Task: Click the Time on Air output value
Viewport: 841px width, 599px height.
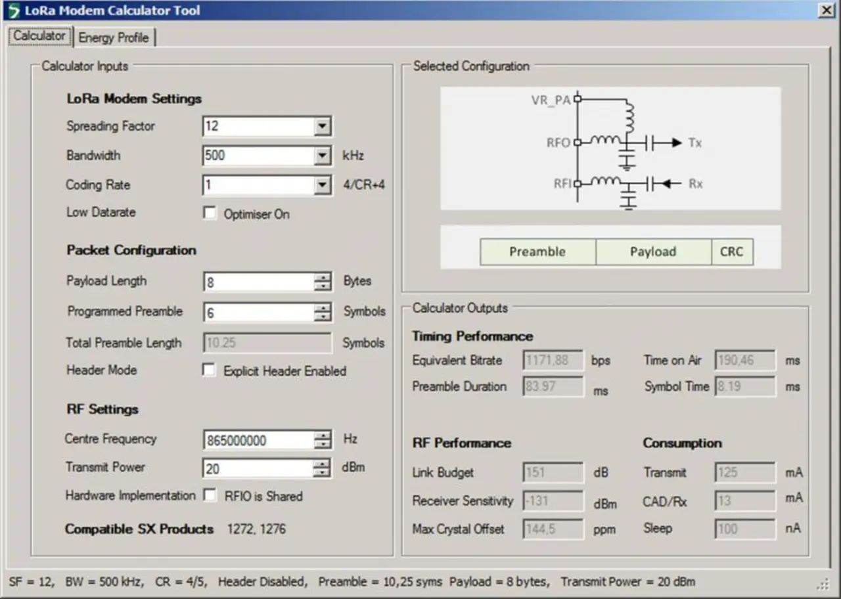Action: pos(745,360)
